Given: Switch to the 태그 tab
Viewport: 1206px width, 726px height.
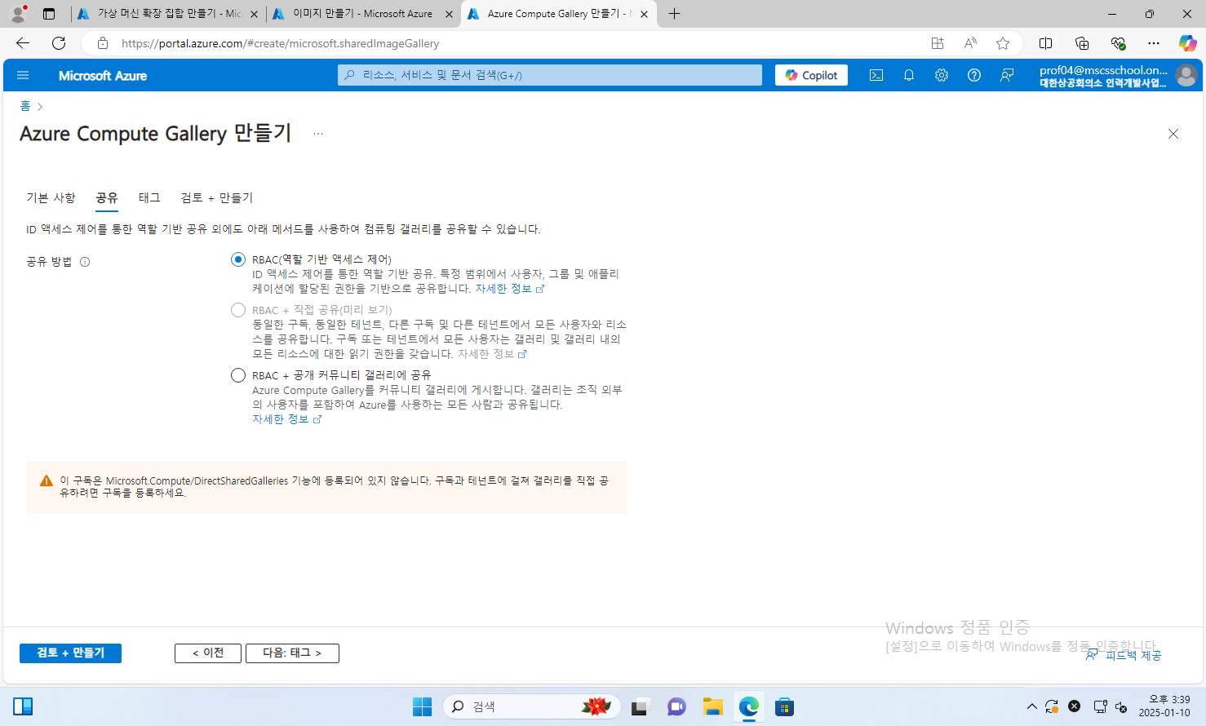Looking at the screenshot, I should point(149,197).
